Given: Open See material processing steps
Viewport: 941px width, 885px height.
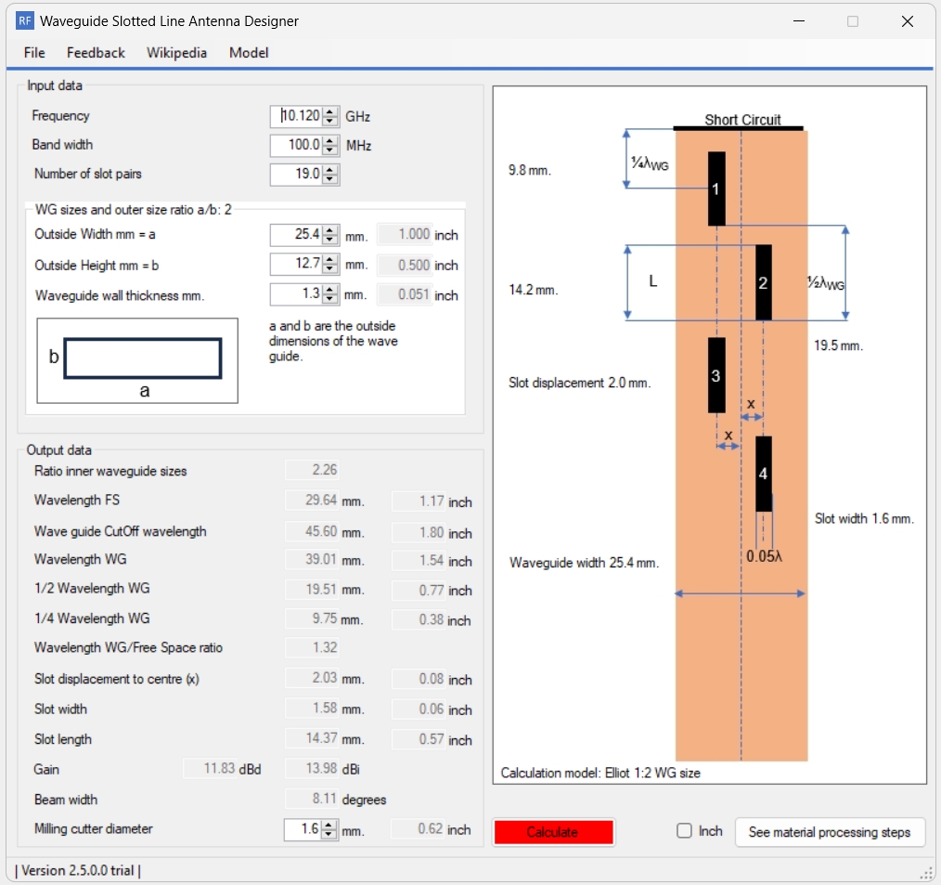Looking at the screenshot, I should click(x=830, y=832).
